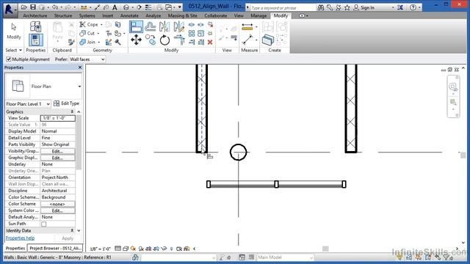Click Edit button for Graphic Display Options

click(x=57, y=158)
